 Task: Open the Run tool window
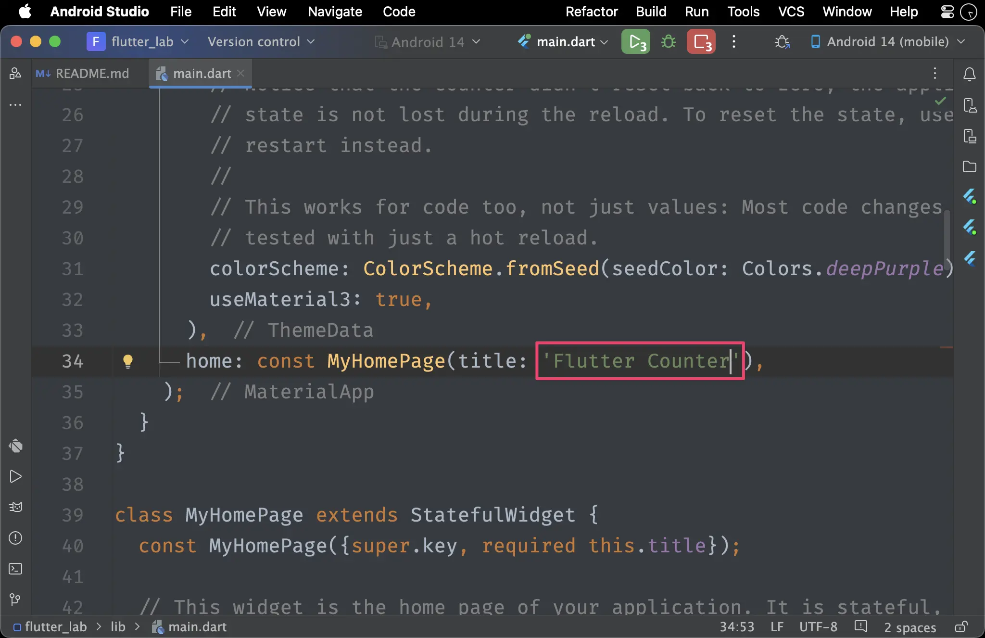click(x=15, y=476)
